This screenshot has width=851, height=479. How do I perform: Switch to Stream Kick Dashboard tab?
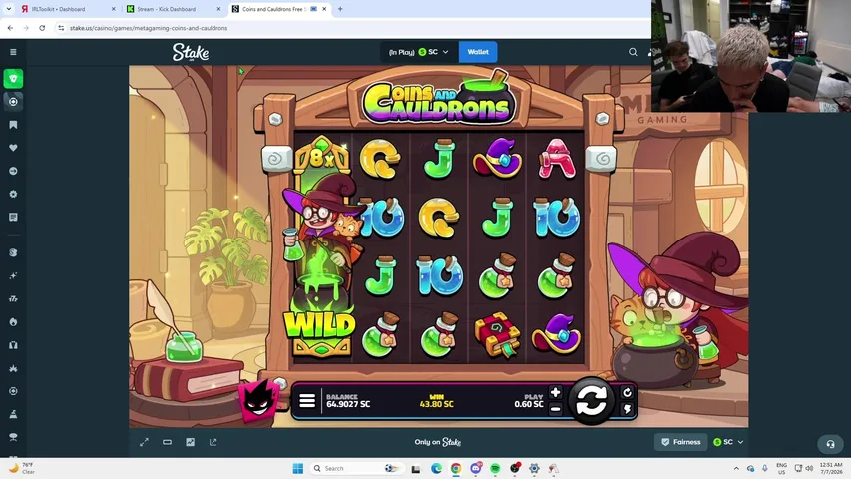171,9
